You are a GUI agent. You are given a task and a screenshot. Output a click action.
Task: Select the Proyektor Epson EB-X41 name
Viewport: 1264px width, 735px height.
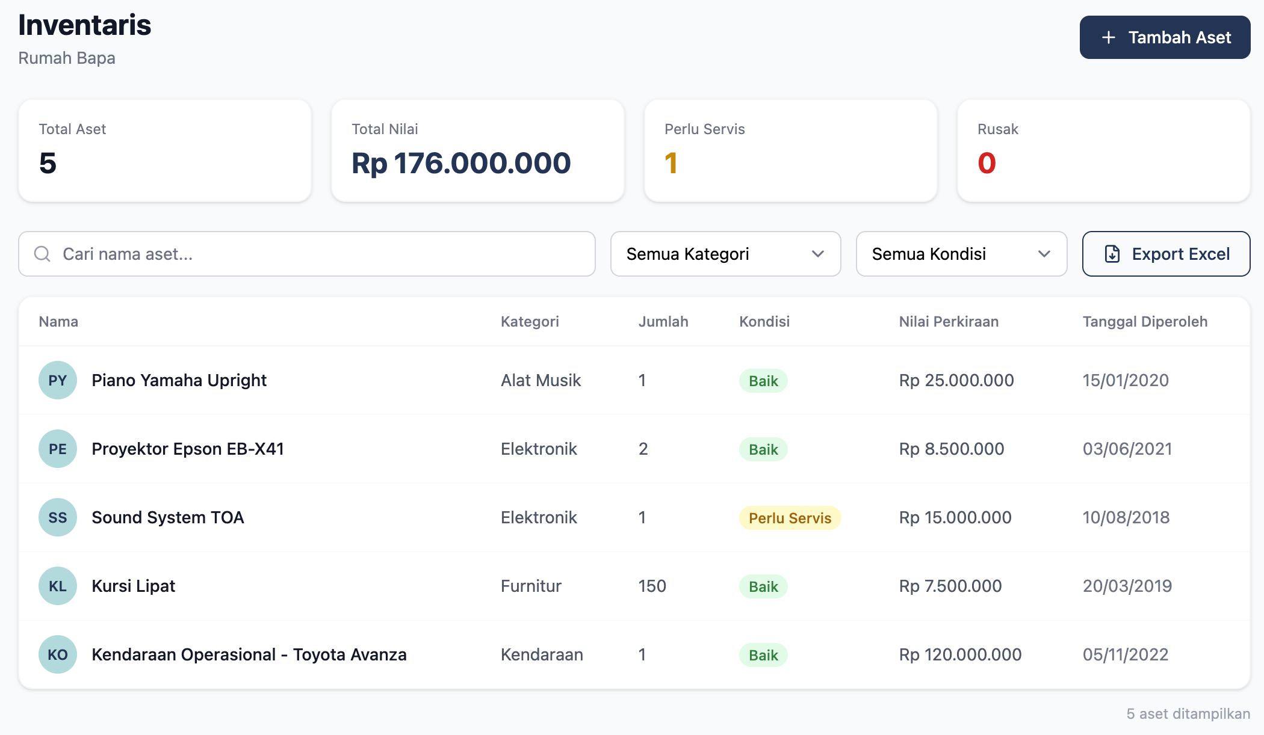(x=188, y=449)
